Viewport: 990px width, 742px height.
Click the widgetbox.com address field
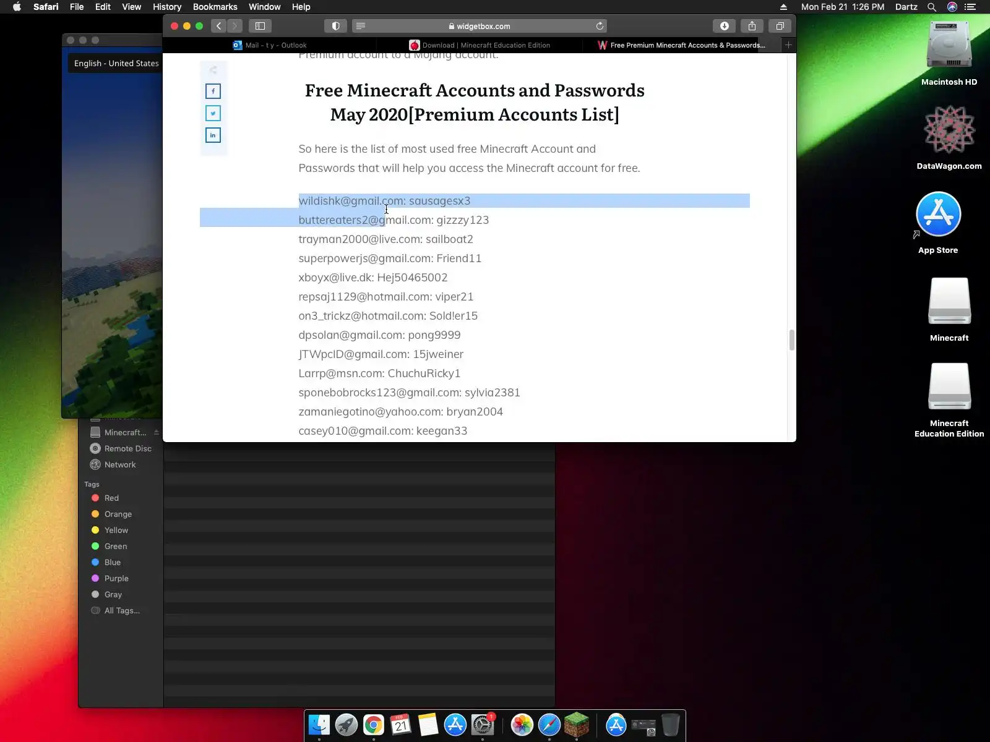pos(480,26)
